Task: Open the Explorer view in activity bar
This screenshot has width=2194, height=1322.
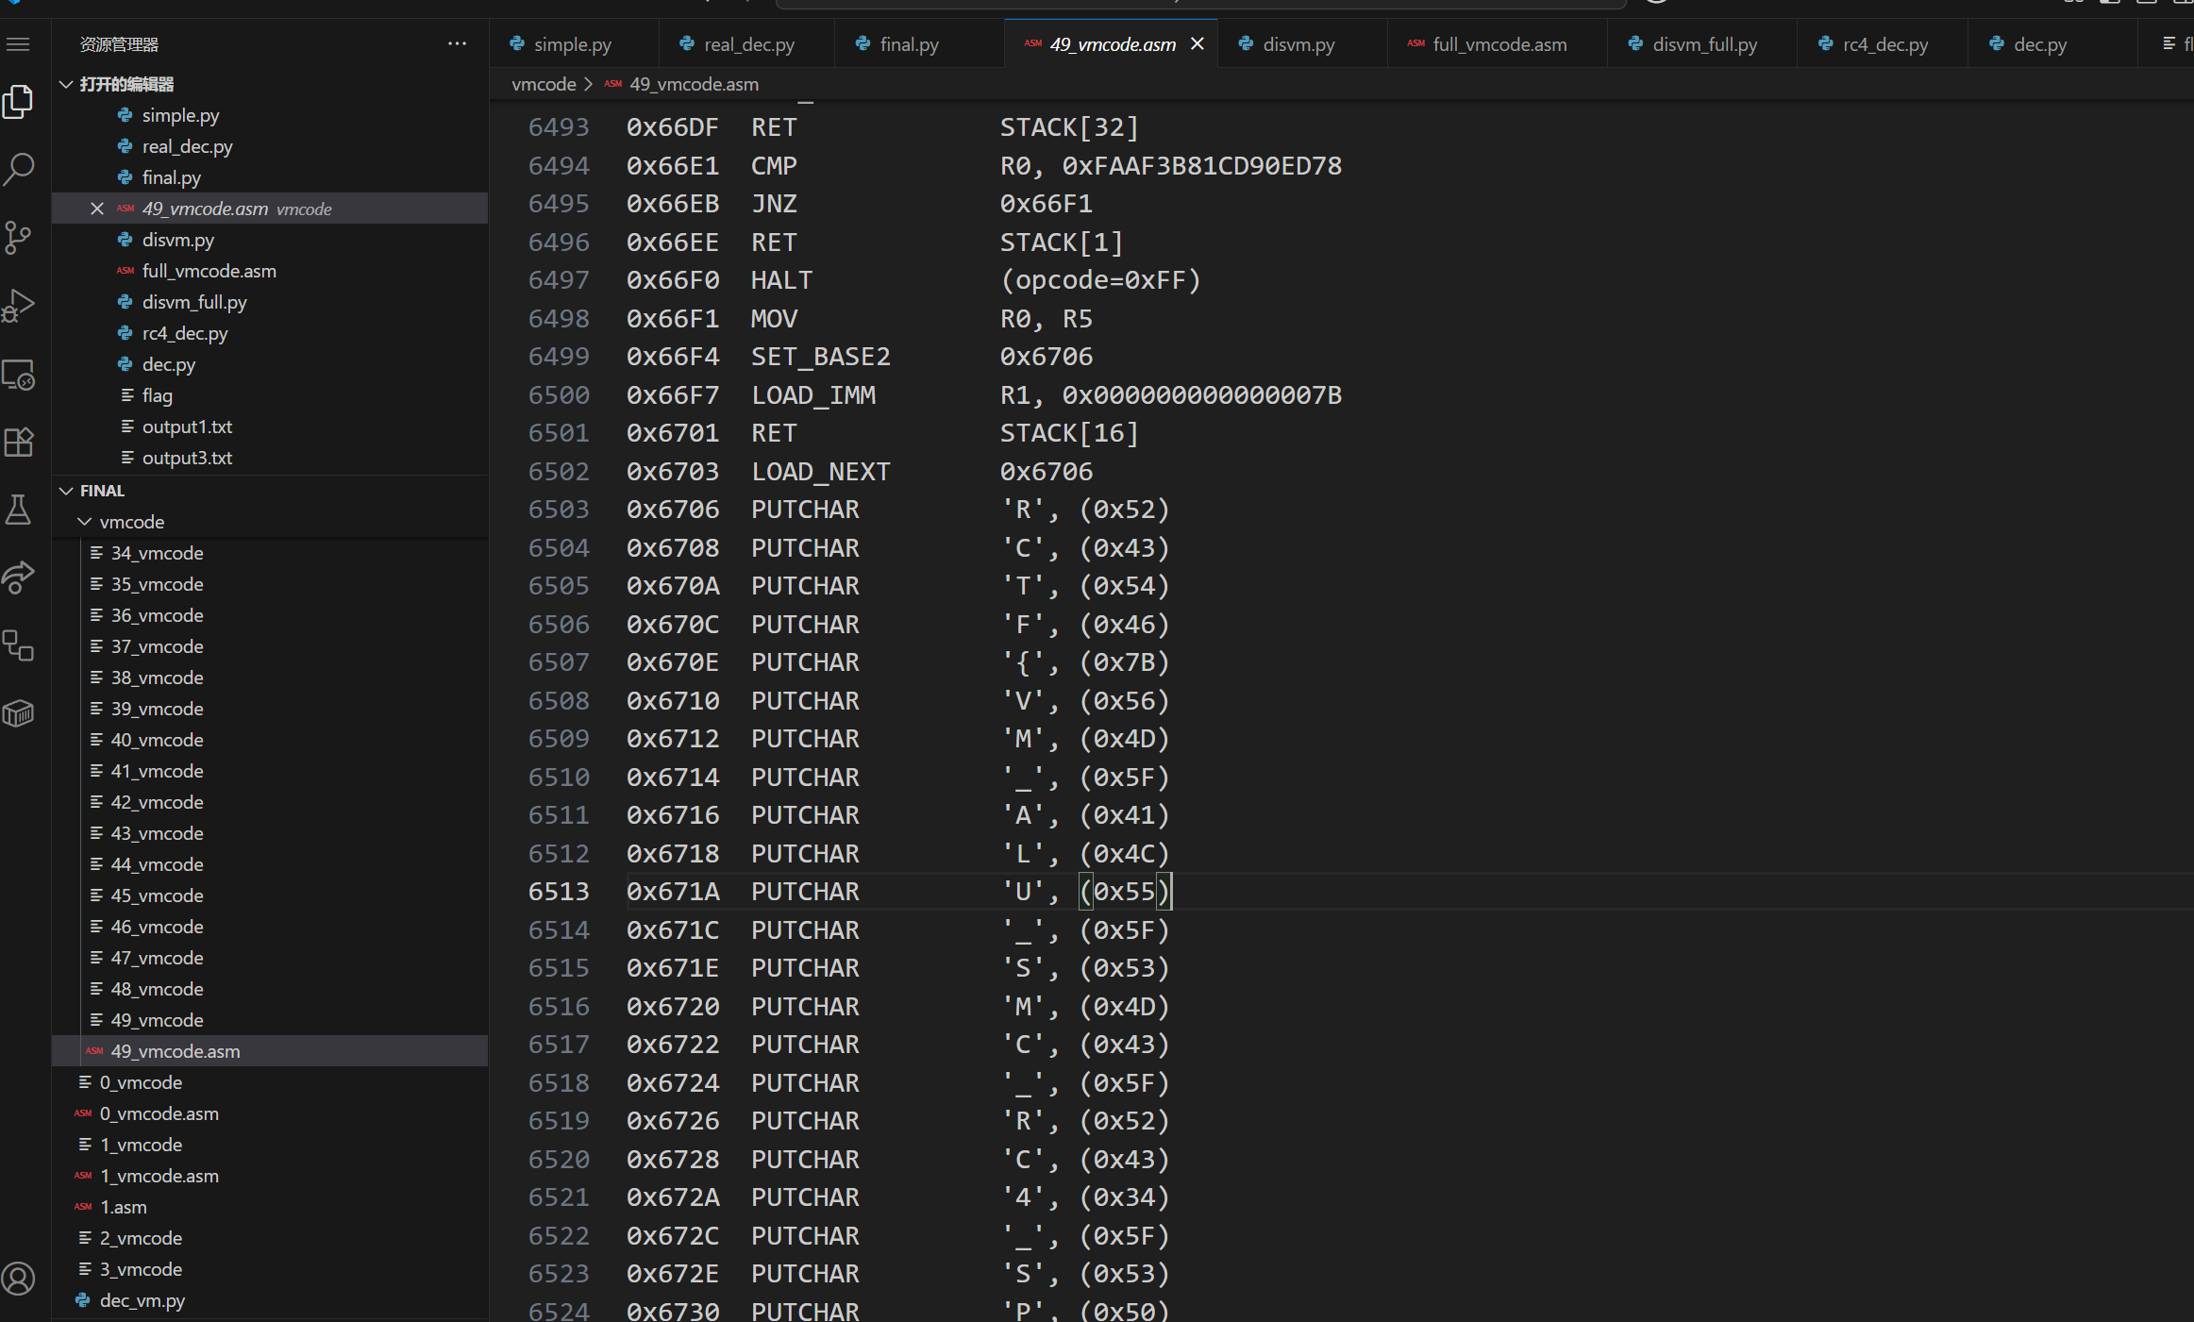Action: [x=19, y=102]
